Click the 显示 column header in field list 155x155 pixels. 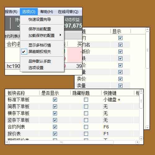click(117, 31)
